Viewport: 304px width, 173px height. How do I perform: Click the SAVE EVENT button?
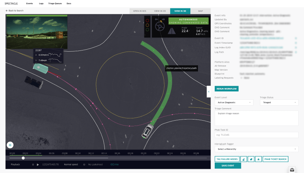click(x=228, y=166)
